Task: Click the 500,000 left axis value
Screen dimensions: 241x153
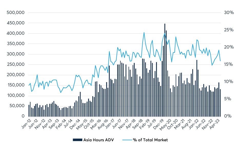Action: point(16,12)
